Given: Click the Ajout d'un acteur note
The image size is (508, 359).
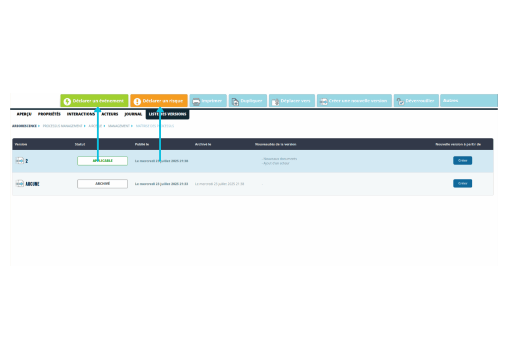Looking at the screenshot, I should [x=276, y=164].
